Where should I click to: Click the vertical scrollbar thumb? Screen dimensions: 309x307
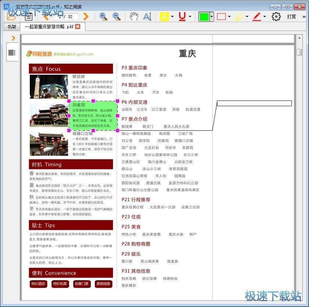[299, 52]
